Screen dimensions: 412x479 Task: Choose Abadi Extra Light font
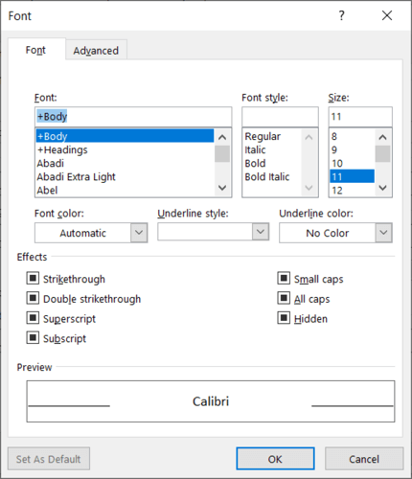(x=125, y=176)
